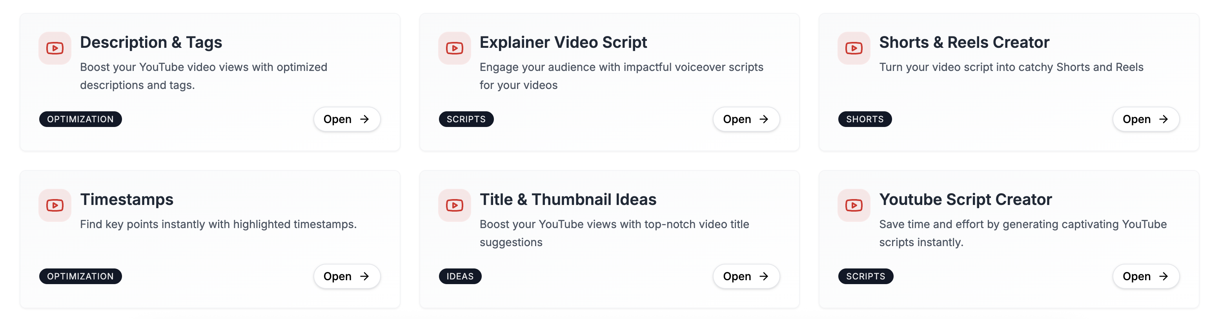Click the video icon beside Title & Thumbnail Ideas

(454, 205)
